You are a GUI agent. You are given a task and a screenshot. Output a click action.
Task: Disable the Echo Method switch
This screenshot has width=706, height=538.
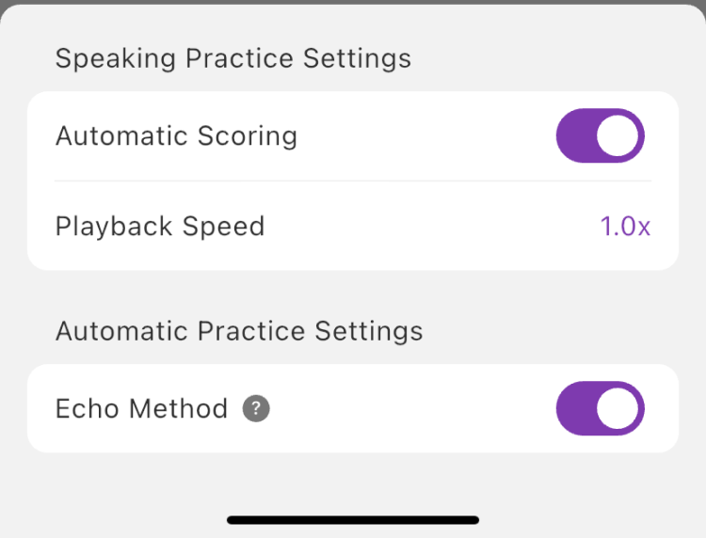(x=600, y=409)
